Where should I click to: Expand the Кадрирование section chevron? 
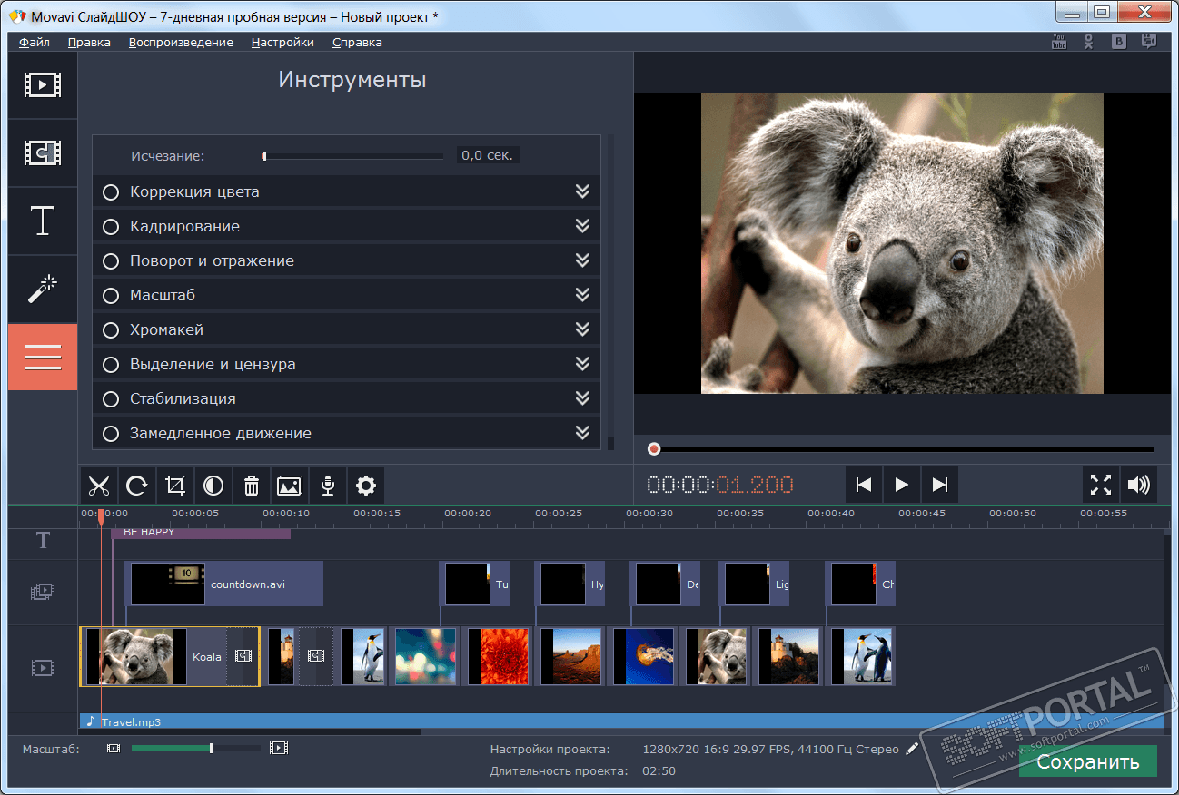[582, 226]
